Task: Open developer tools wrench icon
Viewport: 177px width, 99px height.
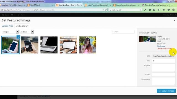Action: point(145,10)
